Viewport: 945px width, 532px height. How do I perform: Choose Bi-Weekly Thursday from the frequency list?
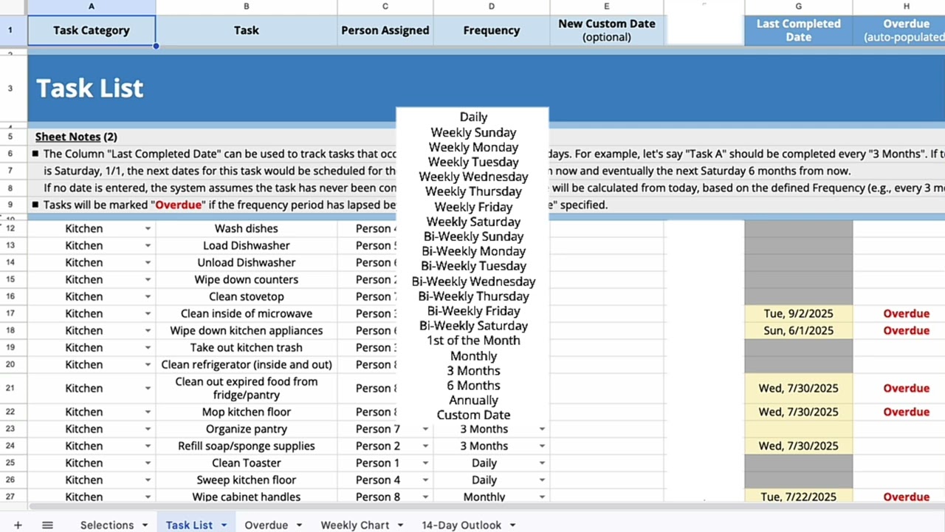(x=473, y=296)
